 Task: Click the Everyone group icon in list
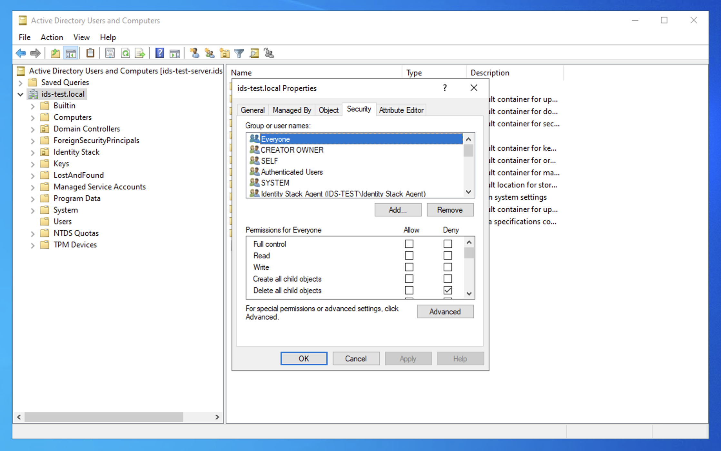tap(254, 139)
